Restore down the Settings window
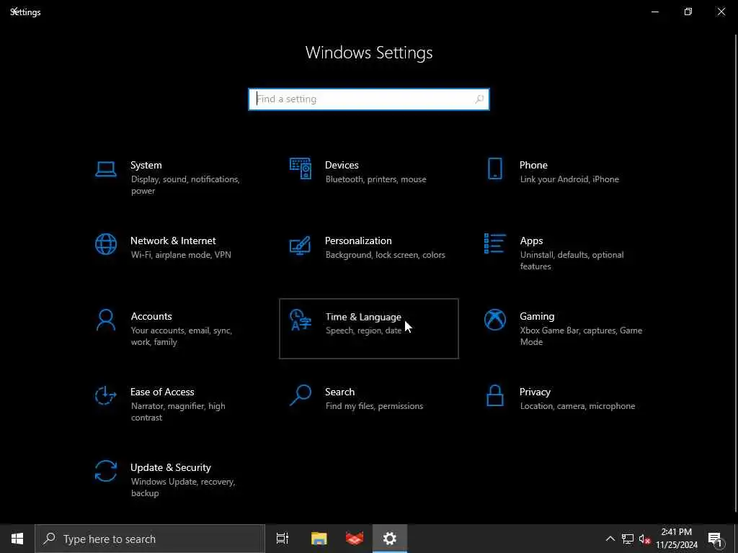The width and height of the screenshot is (738, 553). [688, 12]
